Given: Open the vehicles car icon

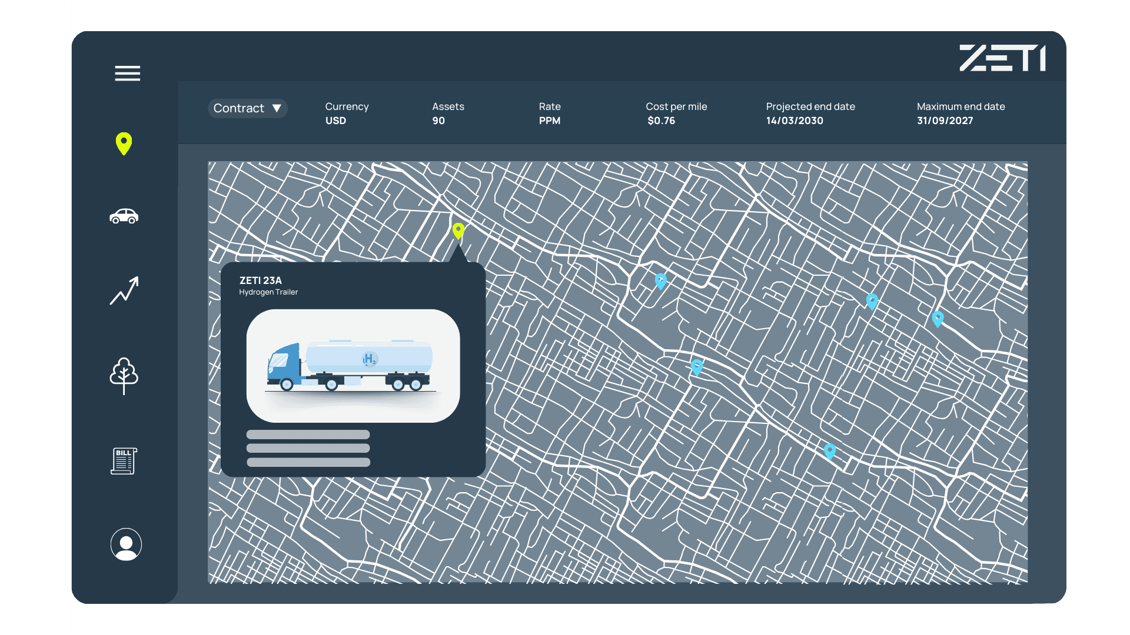Looking at the screenshot, I should click(x=124, y=216).
